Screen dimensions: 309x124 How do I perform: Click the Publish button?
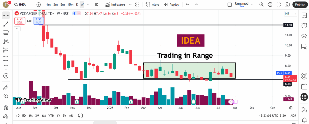coord(300,5)
